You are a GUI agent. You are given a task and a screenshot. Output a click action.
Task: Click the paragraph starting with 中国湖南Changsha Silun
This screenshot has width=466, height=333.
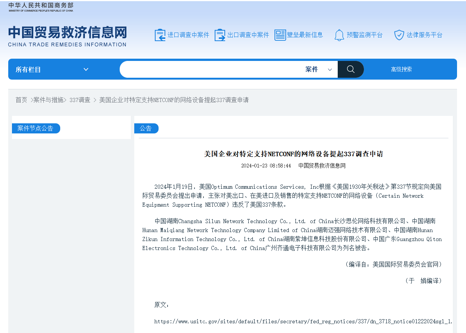tap(292, 235)
